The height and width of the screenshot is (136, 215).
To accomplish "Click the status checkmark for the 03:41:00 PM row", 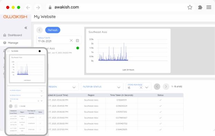I will [160, 106].
